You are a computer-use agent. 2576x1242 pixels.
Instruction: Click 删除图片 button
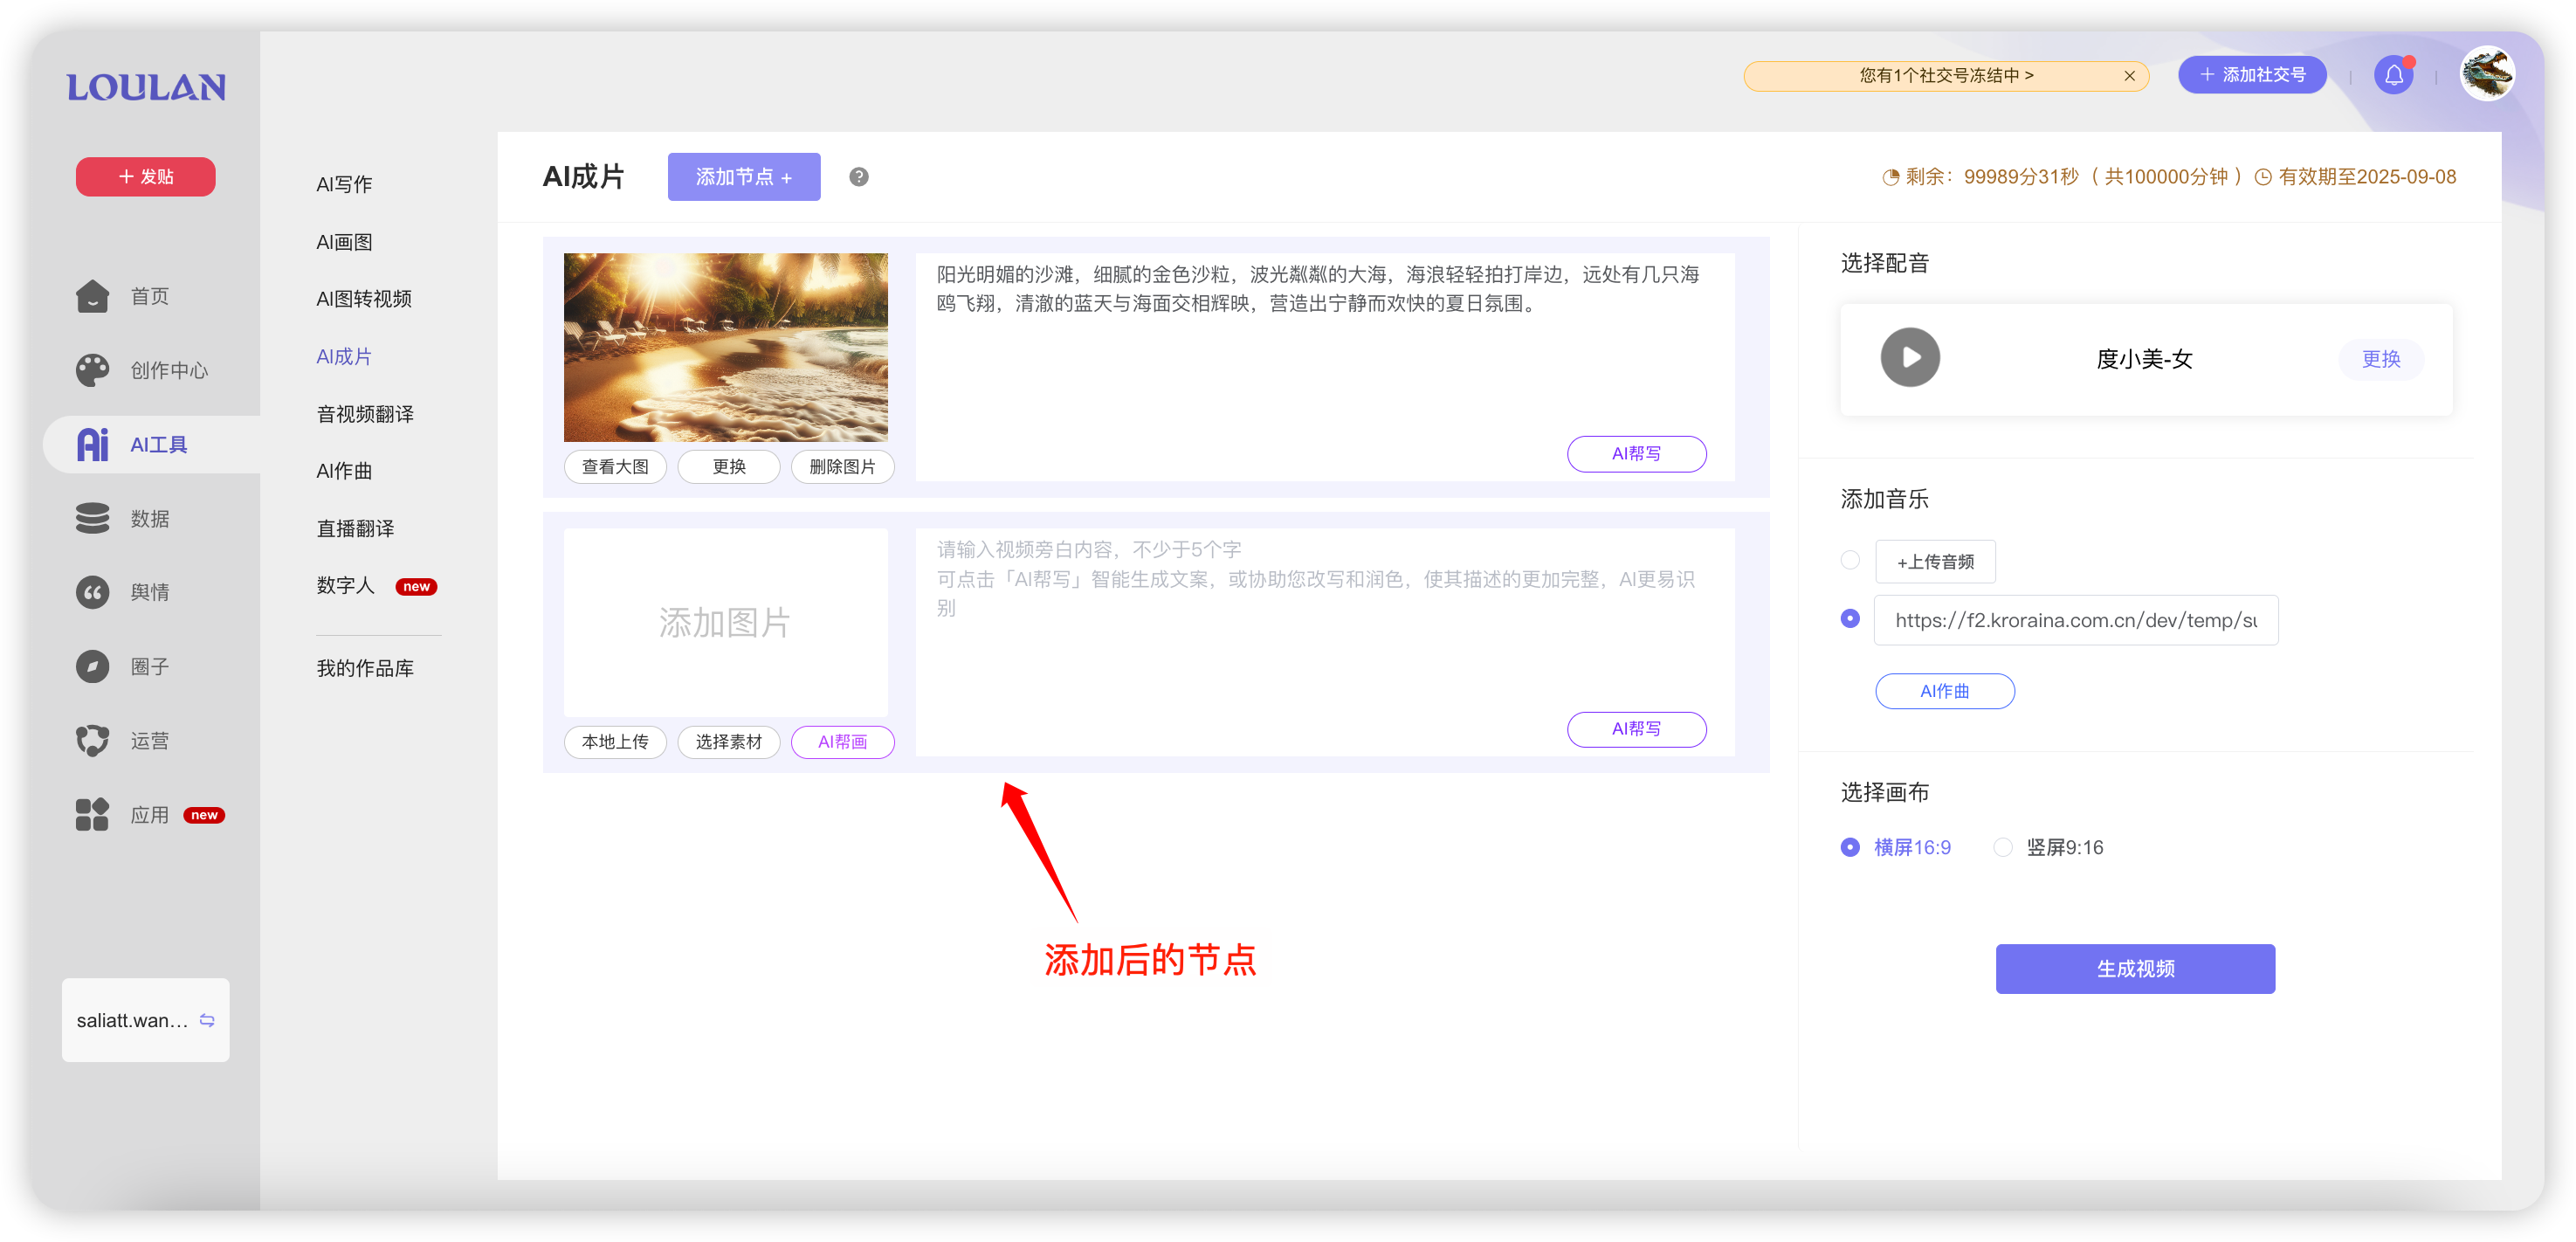[x=842, y=467]
